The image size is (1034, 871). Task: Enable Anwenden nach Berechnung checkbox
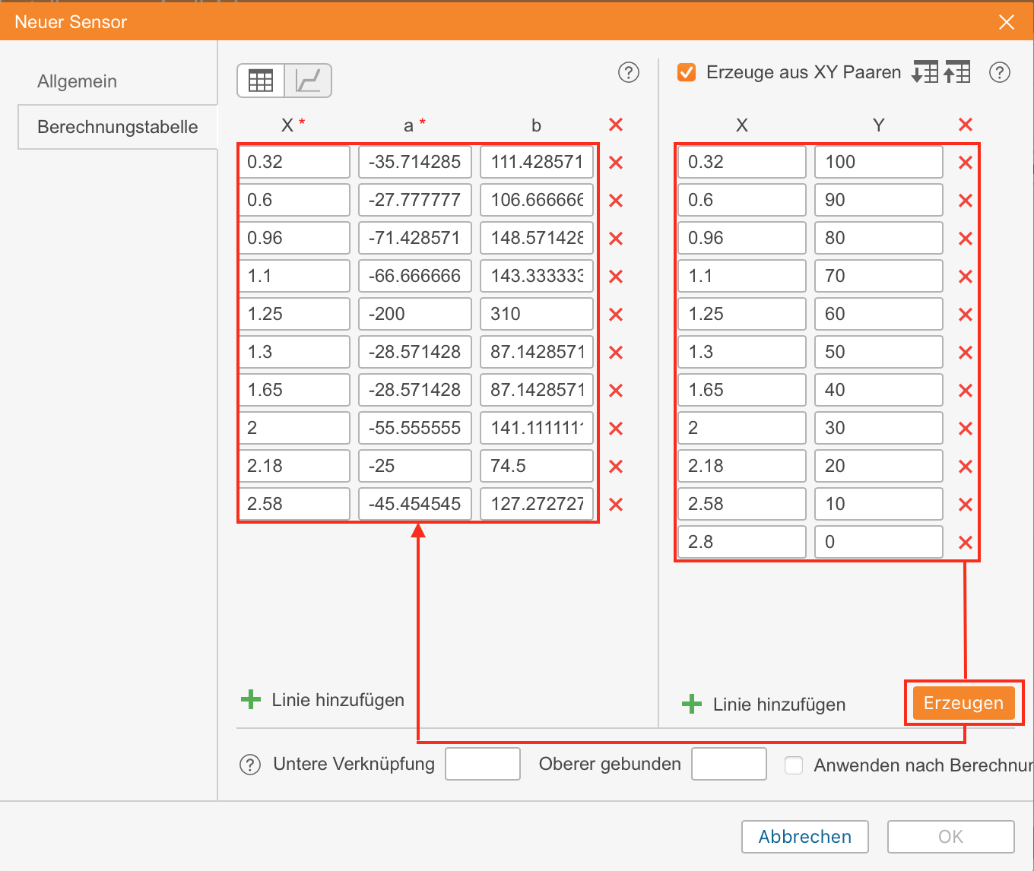(794, 765)
